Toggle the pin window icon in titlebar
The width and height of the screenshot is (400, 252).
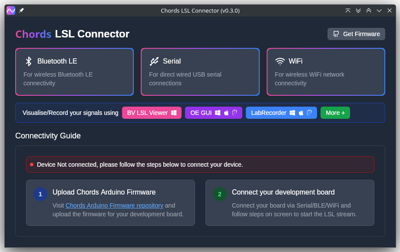click(21, 10)
